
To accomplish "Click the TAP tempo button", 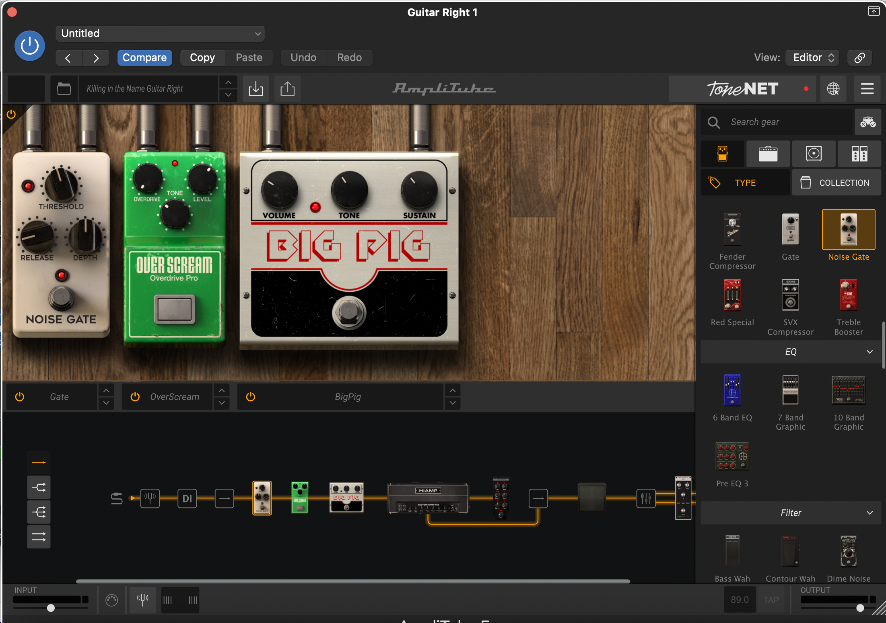I will pyautogui.click(x=771, y=600).
